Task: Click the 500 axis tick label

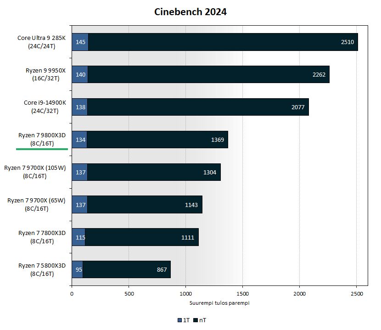Action: pyautogui.click(x=129, y=294)
